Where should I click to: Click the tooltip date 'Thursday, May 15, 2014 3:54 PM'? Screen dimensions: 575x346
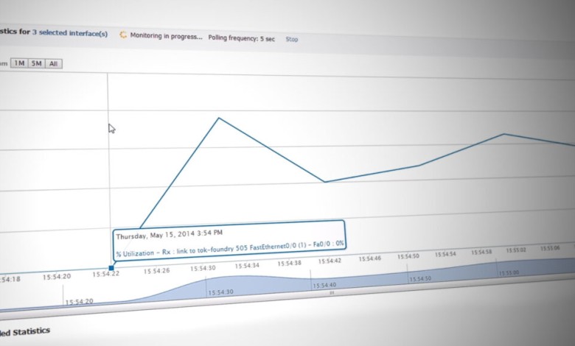pos(169,234)
